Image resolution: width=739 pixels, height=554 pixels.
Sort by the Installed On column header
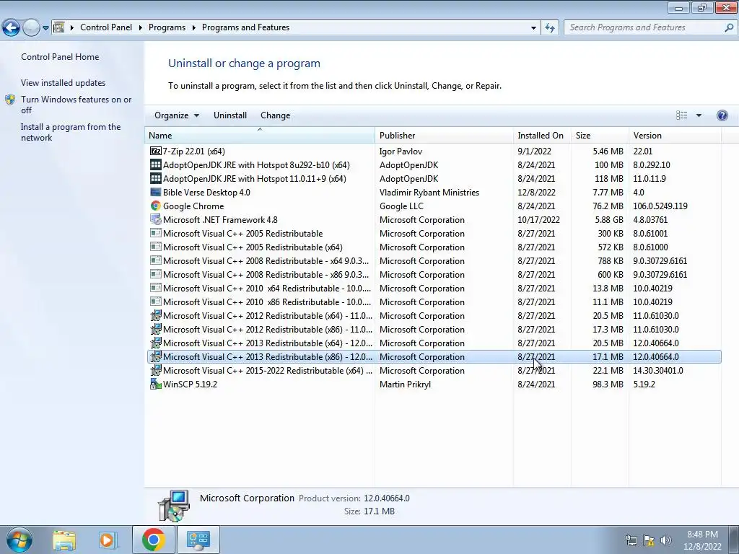[x=542, y=135]
